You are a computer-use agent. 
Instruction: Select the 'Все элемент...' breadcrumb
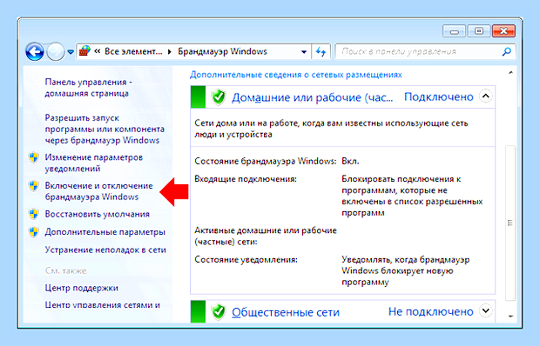tap(133, 51)
